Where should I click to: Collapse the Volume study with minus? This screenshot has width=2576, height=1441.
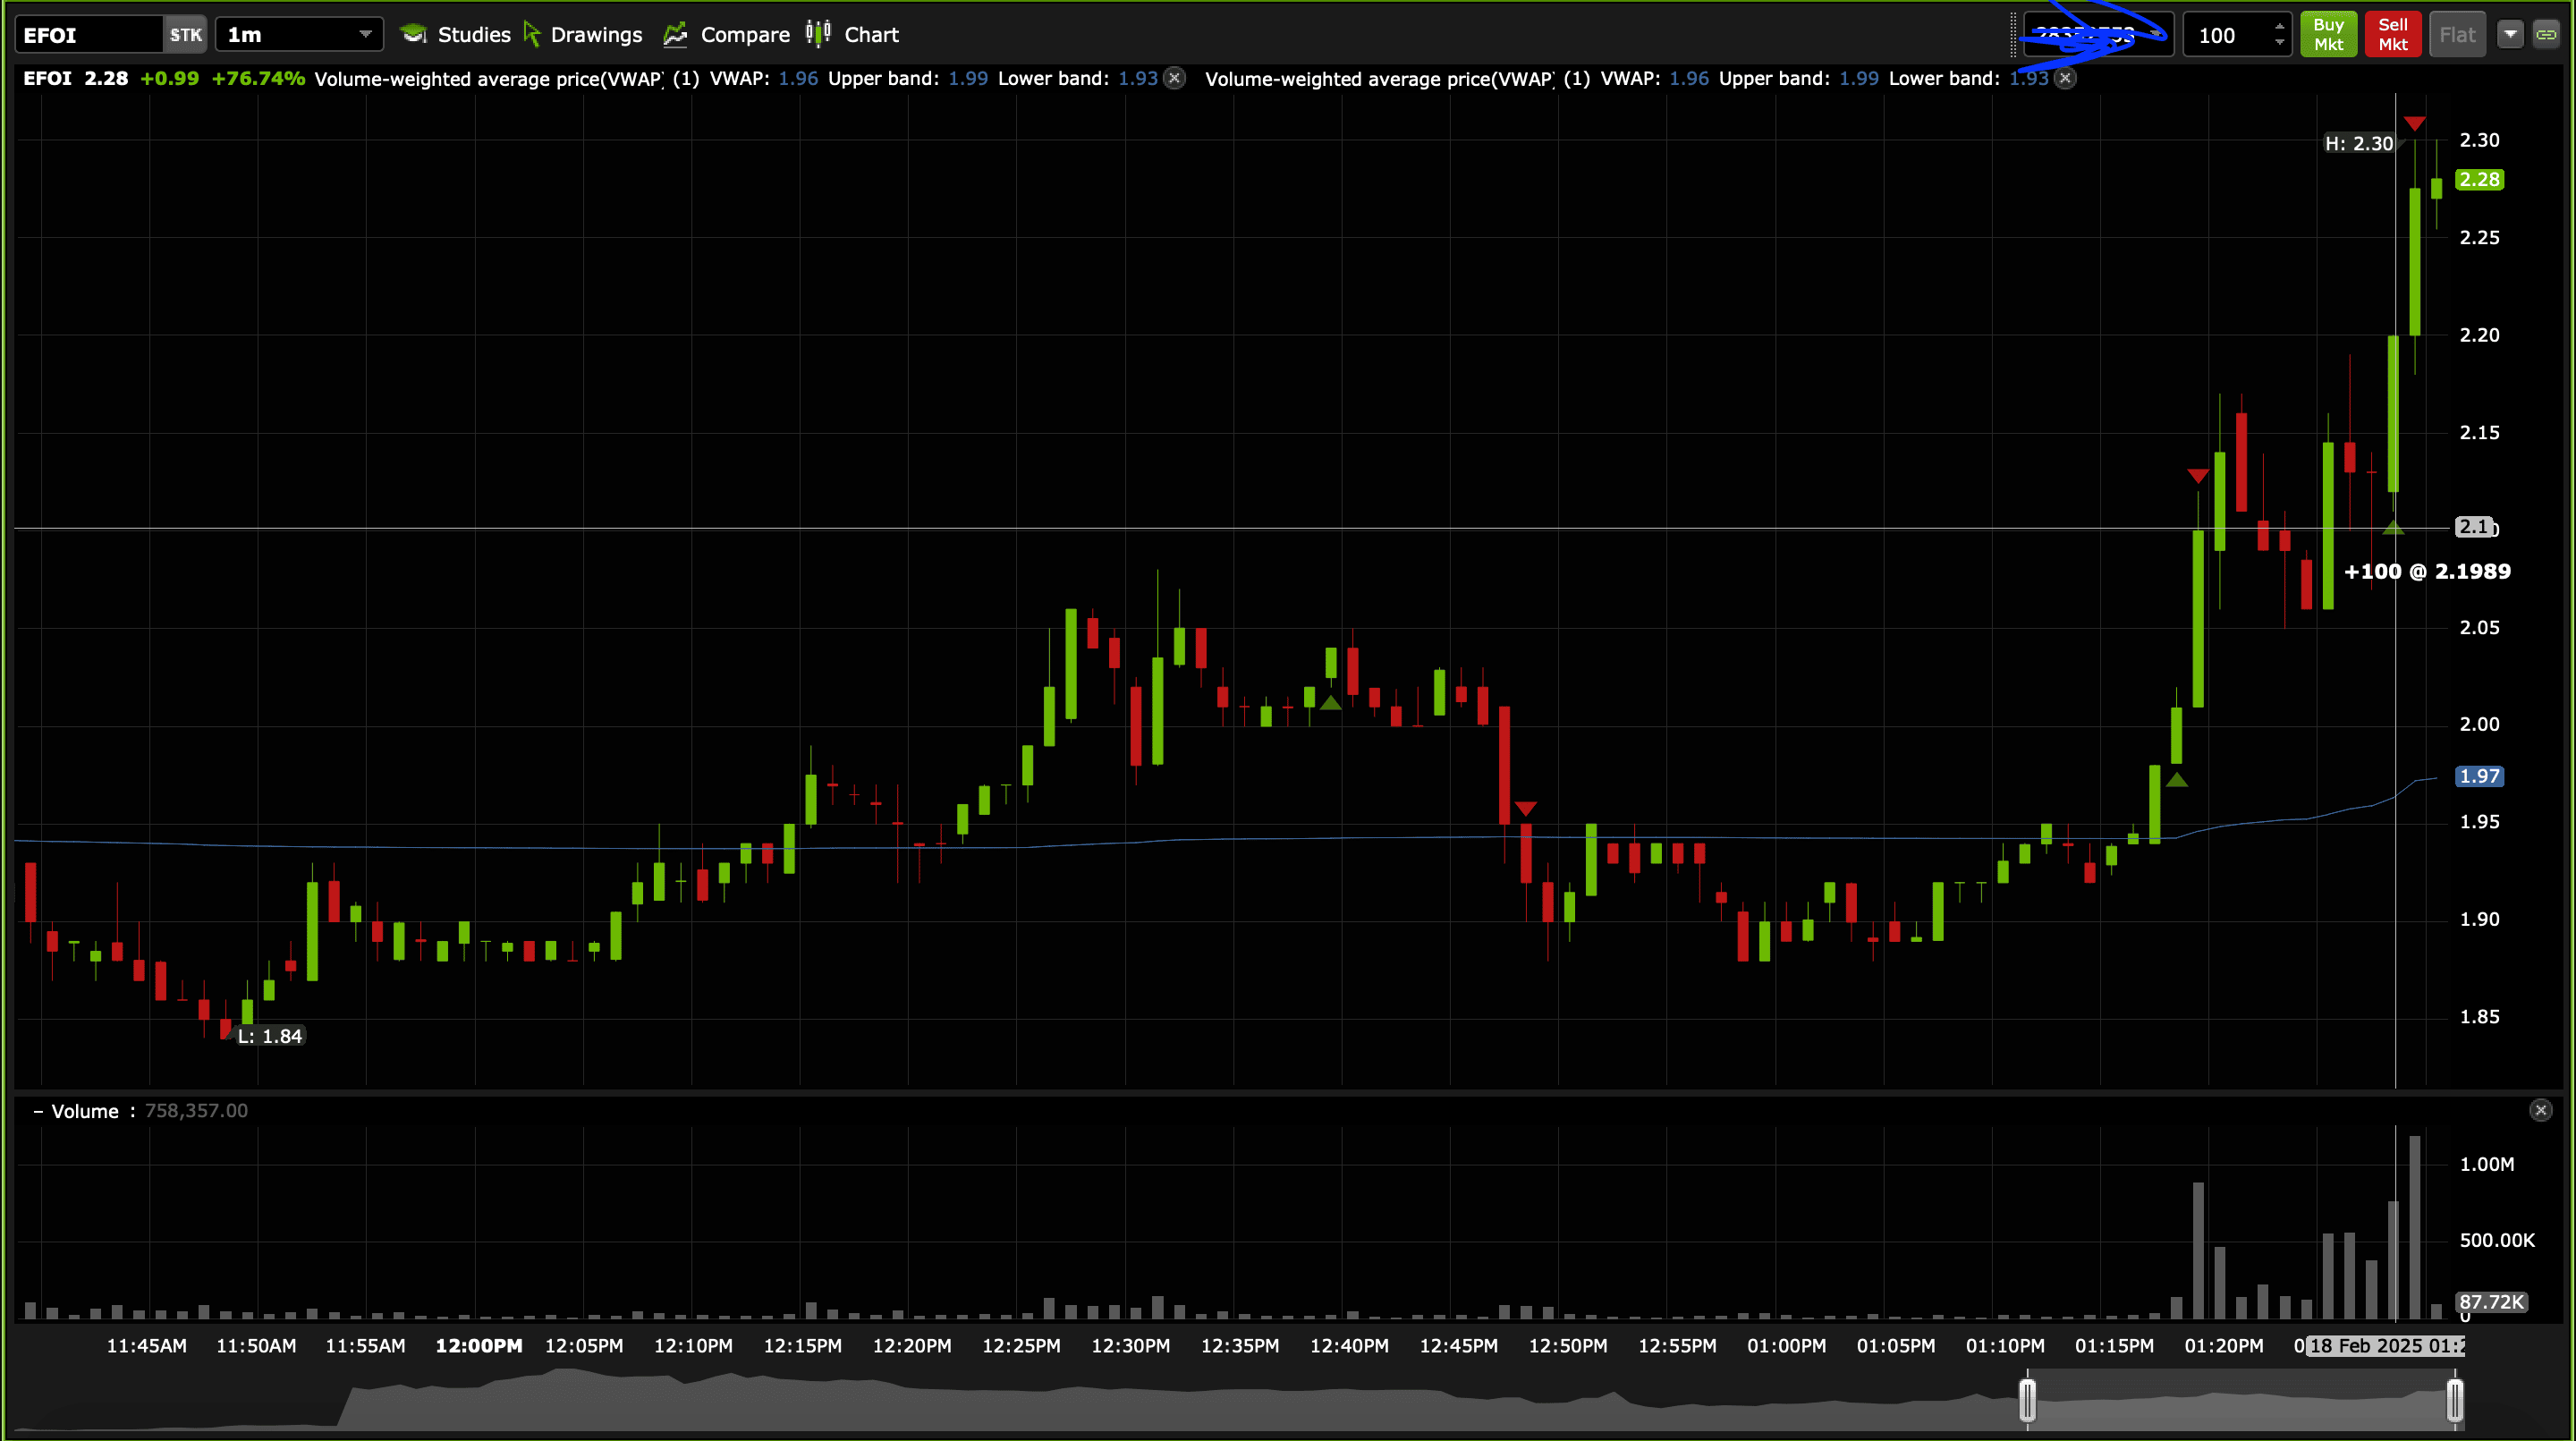(38, 1111)
